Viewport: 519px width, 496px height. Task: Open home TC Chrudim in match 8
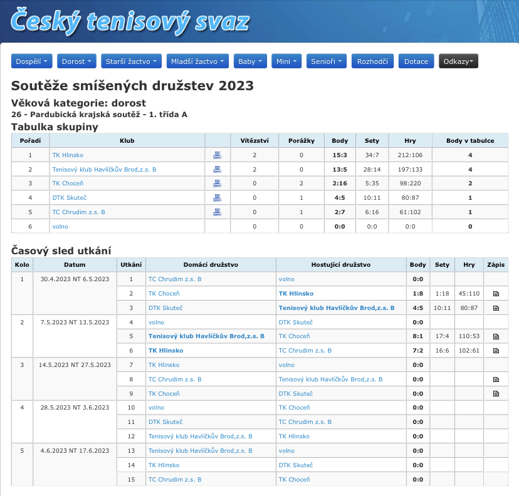(x=175, y=380)
